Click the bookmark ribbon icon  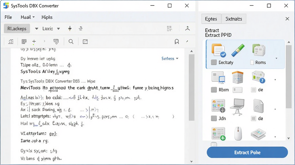click(177, 42)
